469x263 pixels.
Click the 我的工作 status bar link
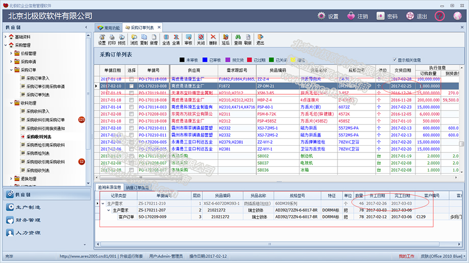(406, 256)
